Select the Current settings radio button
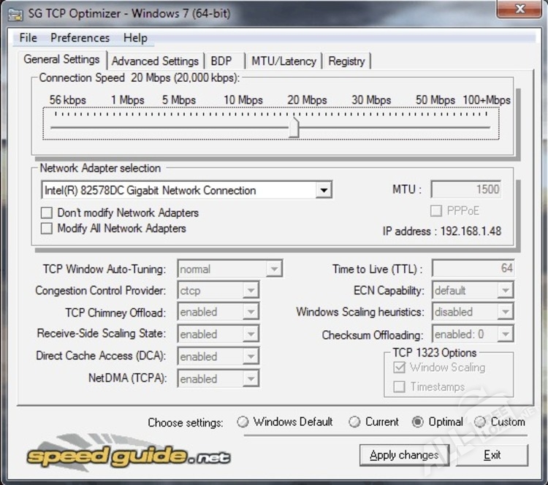 tap(354, 422)
